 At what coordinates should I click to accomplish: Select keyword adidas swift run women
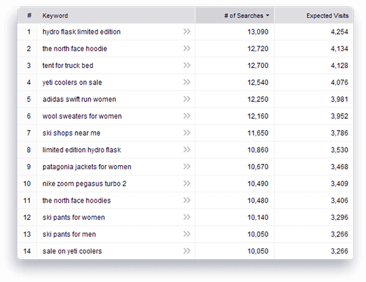click(79, 99)
